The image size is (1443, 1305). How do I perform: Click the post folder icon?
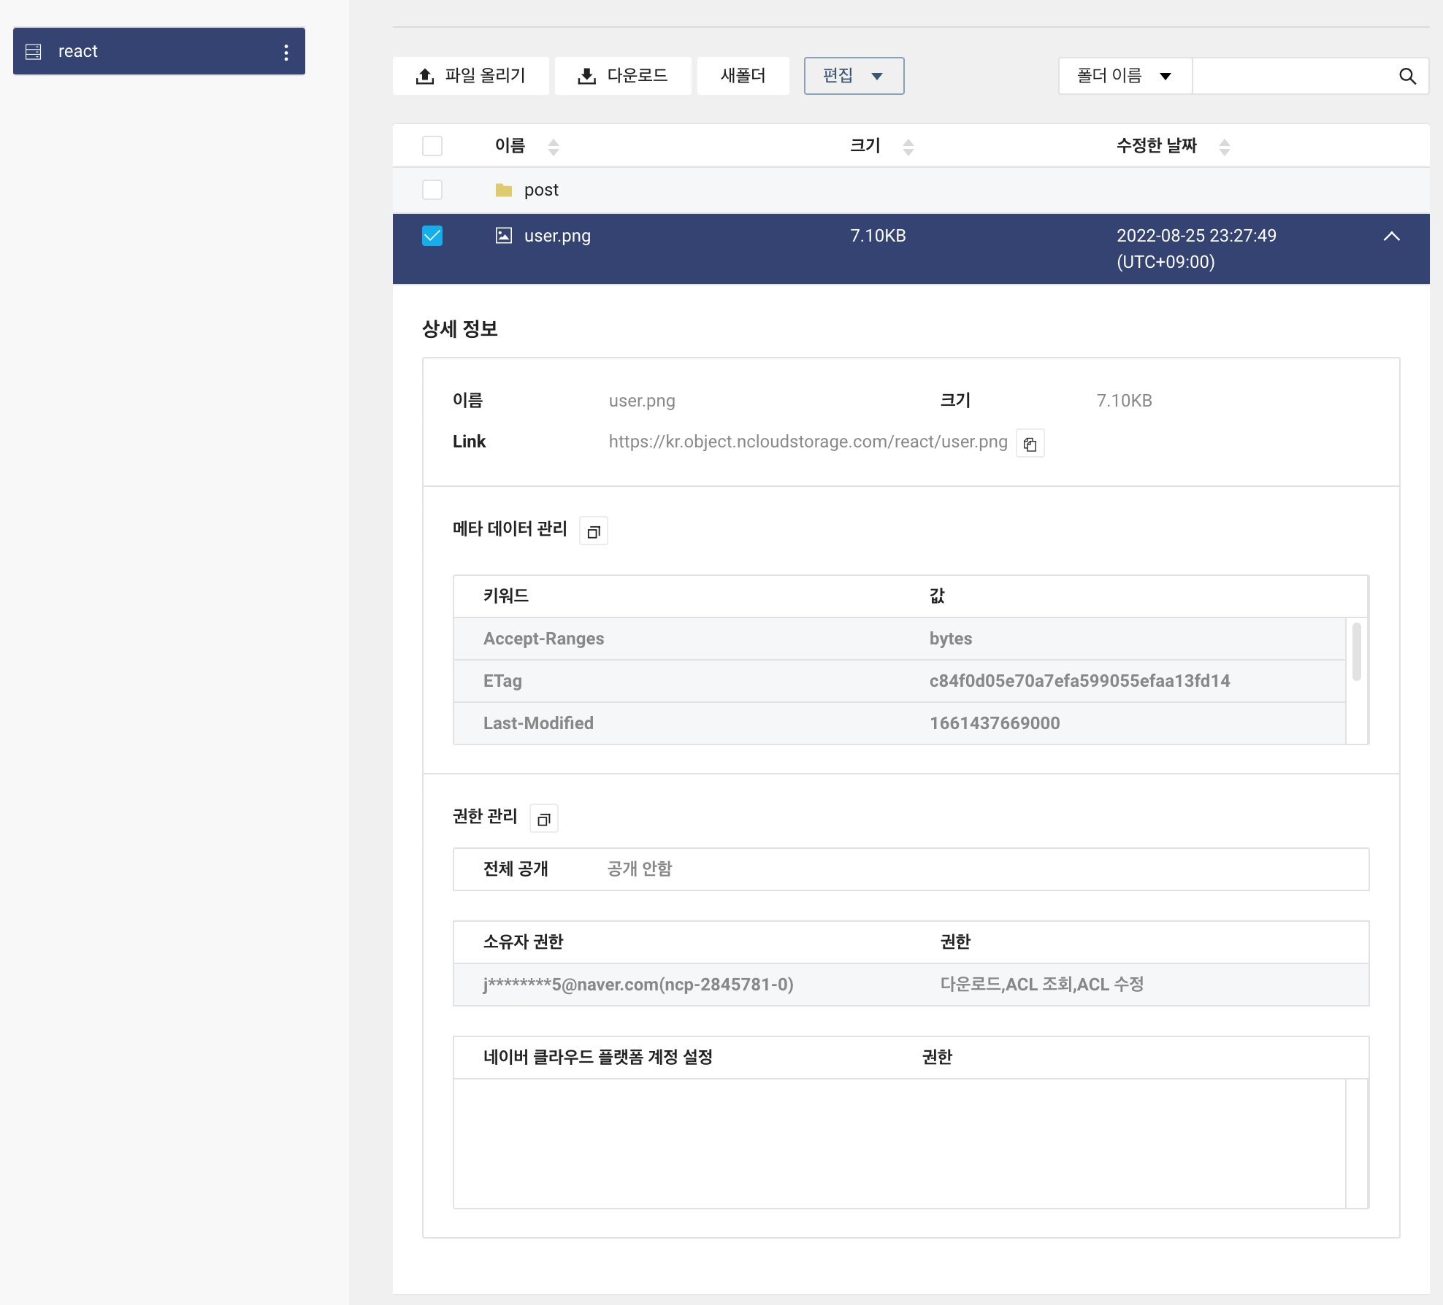click(504, 190)
